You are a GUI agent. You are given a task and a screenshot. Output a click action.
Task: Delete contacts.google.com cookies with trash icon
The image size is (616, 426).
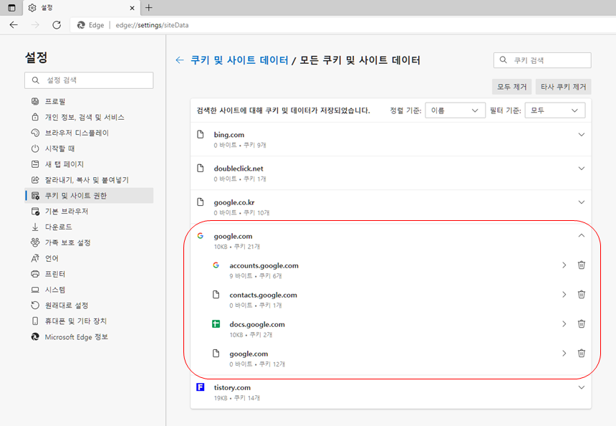[582, 295]
